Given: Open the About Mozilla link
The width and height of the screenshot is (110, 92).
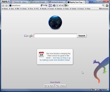Looking at the screenshot, I should [55, 82].
